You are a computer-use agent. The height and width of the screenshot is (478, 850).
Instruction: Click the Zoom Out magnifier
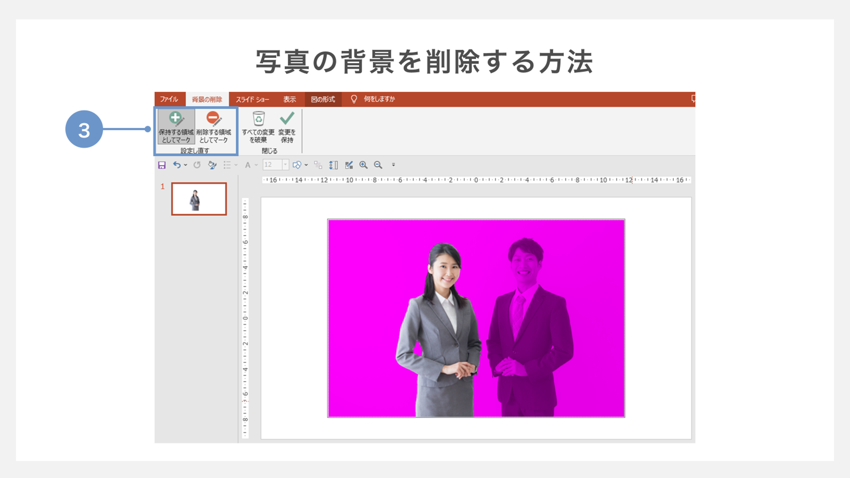pos(378,165)
